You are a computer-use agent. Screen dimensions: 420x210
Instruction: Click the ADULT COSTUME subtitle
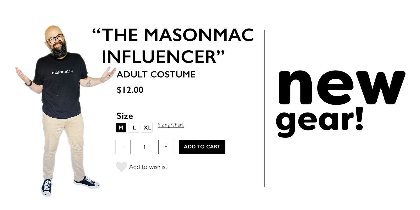click(x=156, y=75)
